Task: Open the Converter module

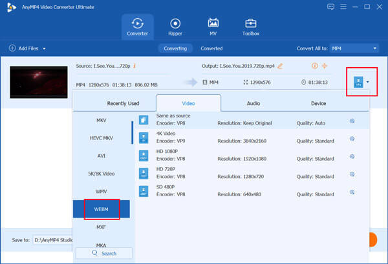Action: pos(137,27)
